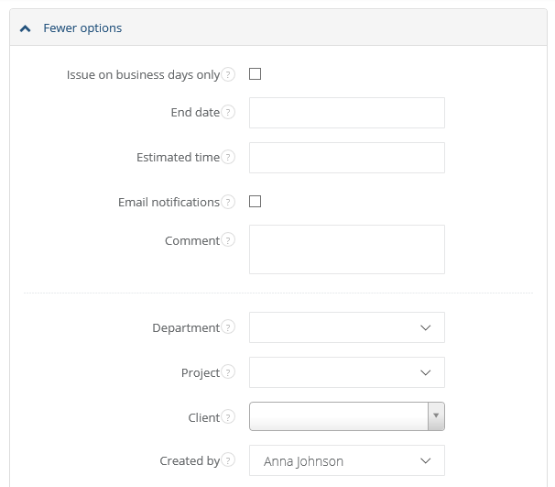Click the Project help question icon

[229, 373]
